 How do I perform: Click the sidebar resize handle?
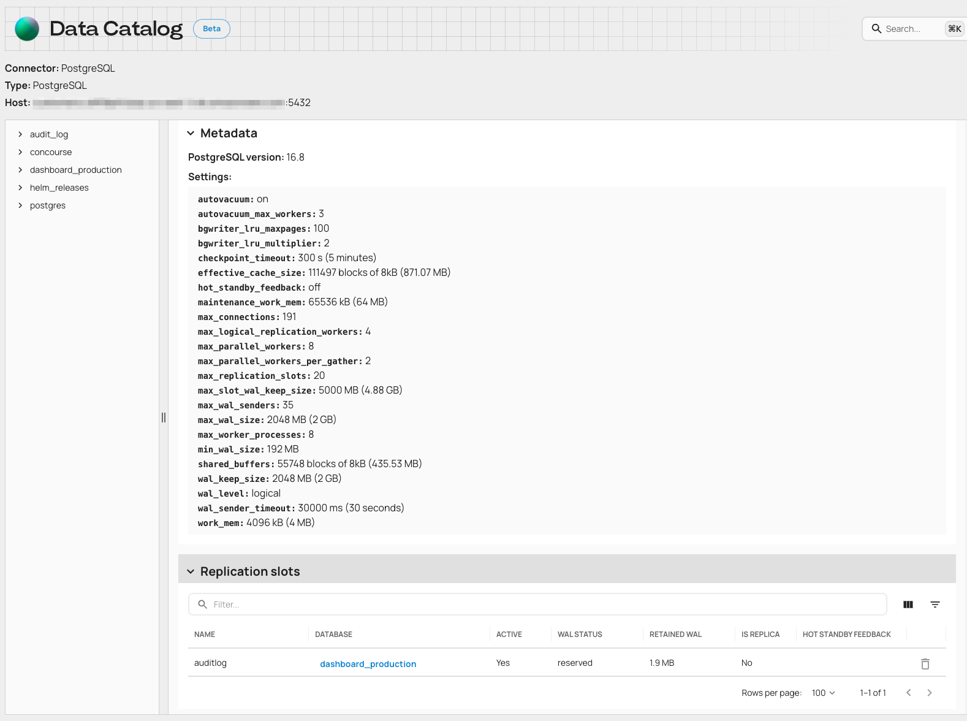tap(164, 418)
